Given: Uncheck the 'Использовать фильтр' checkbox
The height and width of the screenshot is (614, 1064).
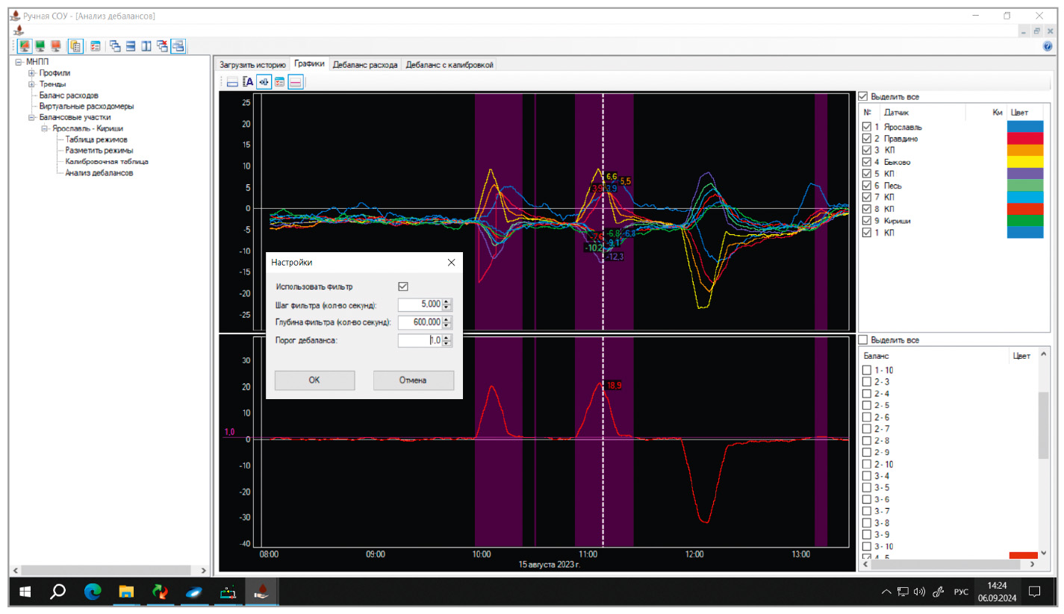Looking at the screenshot, I should (x=403, y=286).
